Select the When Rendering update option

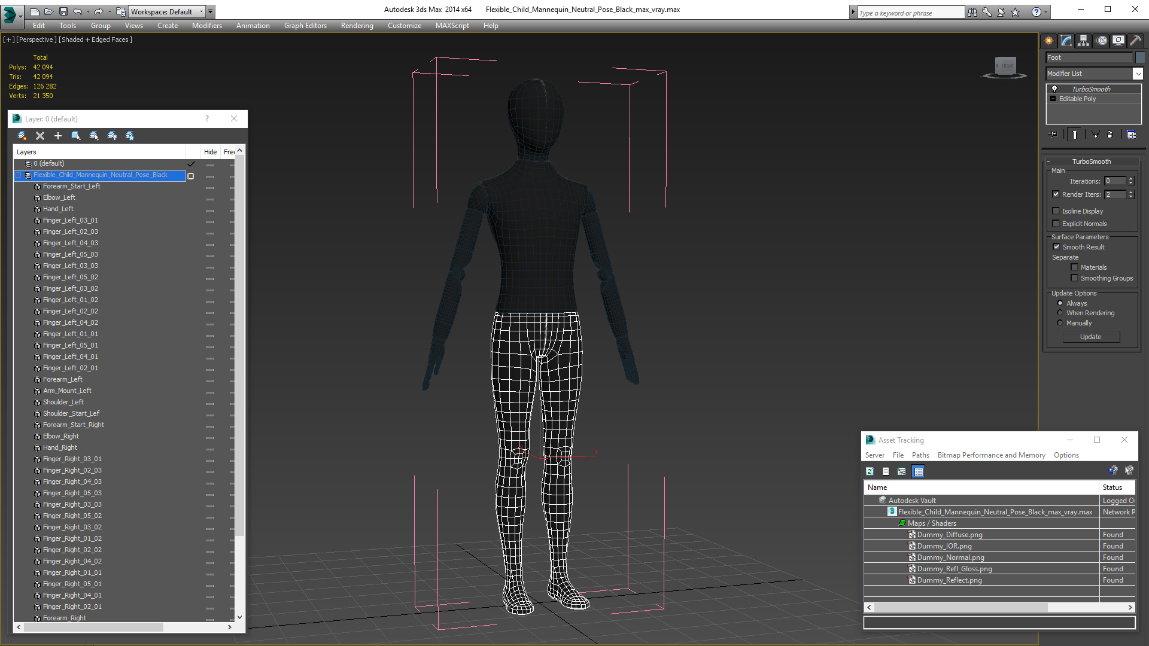coord(1060,313)
